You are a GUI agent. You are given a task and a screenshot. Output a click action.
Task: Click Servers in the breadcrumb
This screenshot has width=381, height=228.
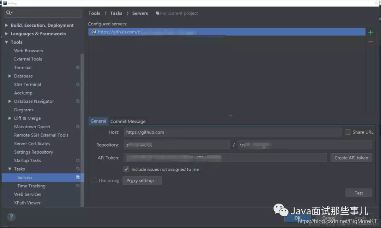click(x=140, y=13)
